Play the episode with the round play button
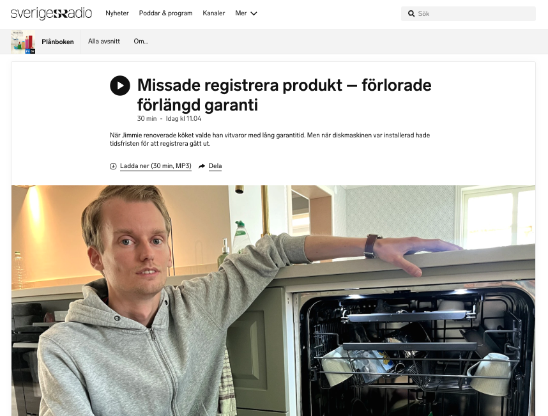This screenshot has height=416, width=548. pos(120,86)
